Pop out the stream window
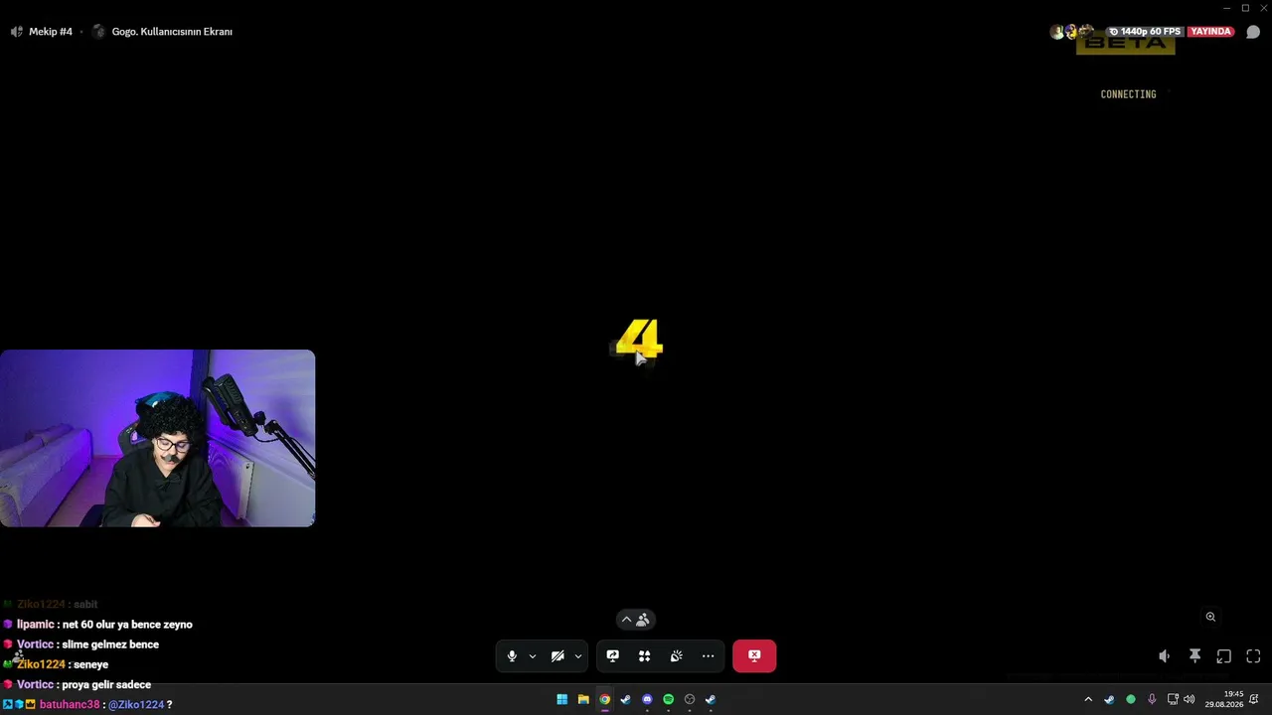This screenshot has width=1272, height=715. 1224,656
